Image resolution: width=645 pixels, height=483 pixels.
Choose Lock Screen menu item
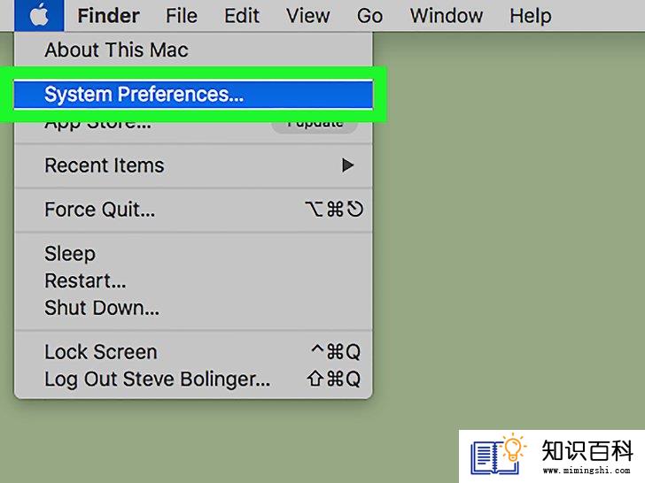[193, 352]
